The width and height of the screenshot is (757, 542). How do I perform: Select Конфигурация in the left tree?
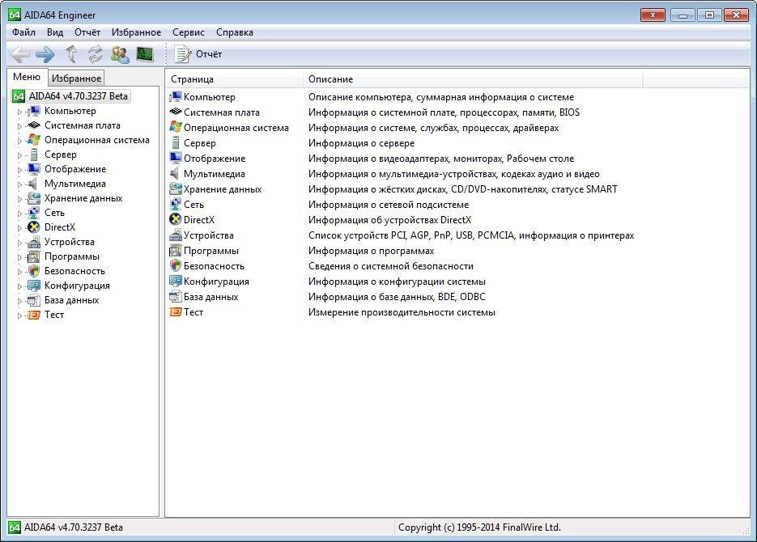(x=77, y=286)
